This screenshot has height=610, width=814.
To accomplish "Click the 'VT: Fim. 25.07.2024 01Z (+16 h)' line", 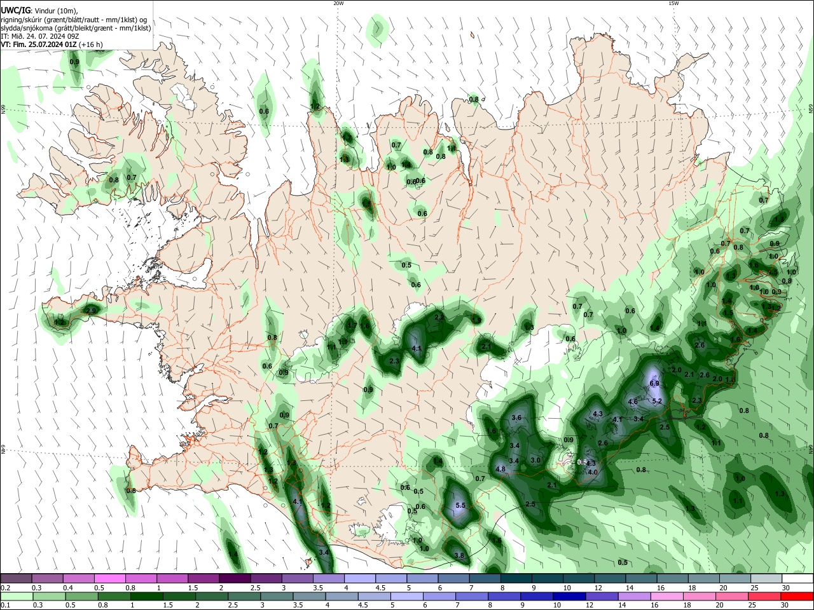I will tap(52, 44).
